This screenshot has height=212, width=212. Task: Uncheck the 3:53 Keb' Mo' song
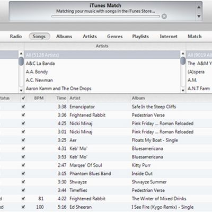tap(23, 157)
